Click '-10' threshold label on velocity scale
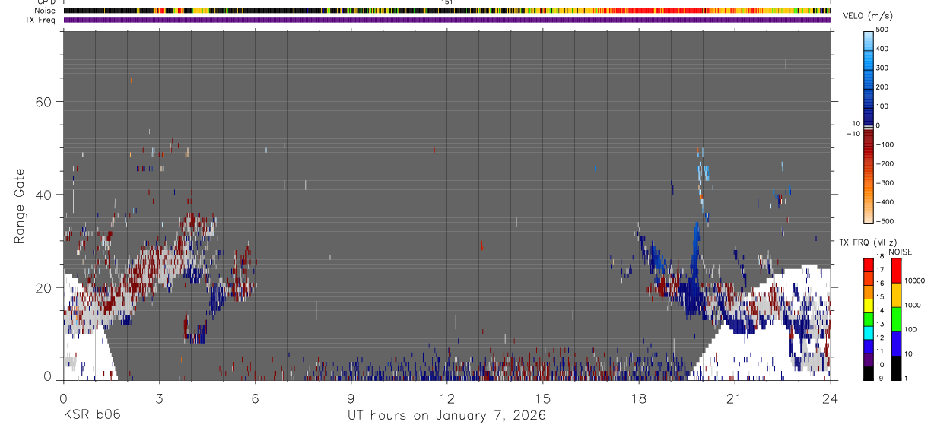This screenshot has height=431, width=934. coord(853,133)
